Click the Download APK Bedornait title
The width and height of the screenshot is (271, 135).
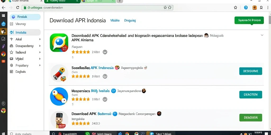pyautogui.click(x=91, y=114)
